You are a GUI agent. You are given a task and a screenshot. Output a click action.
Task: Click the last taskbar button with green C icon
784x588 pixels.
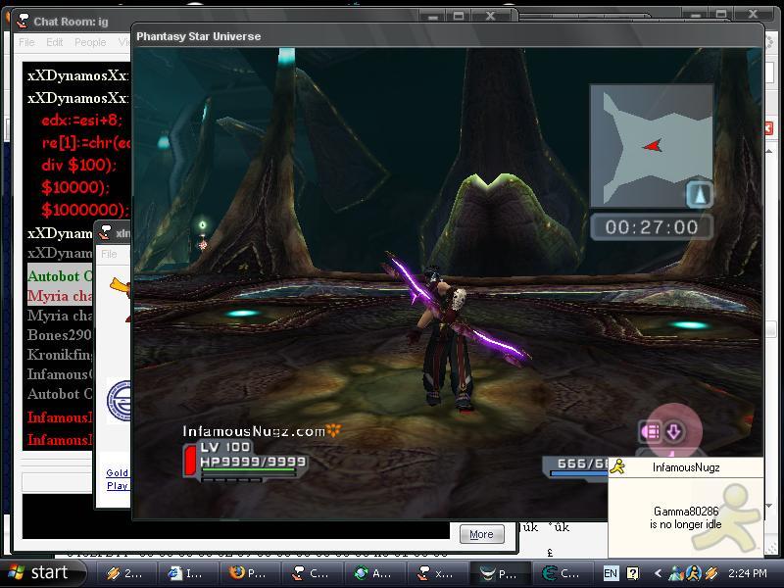coord(561,573)
